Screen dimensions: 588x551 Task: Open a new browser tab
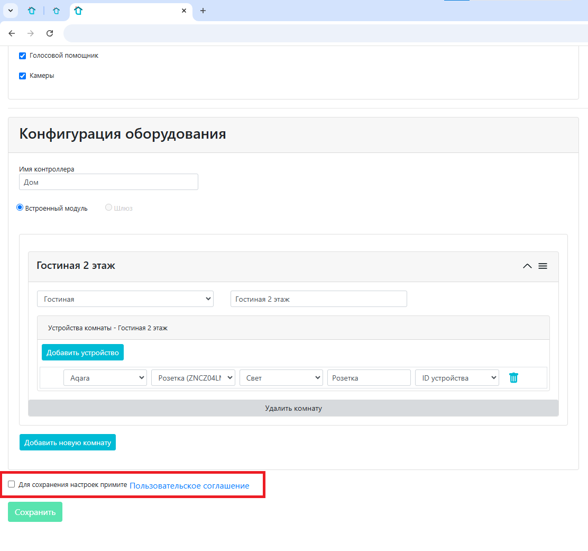[203, 11]
